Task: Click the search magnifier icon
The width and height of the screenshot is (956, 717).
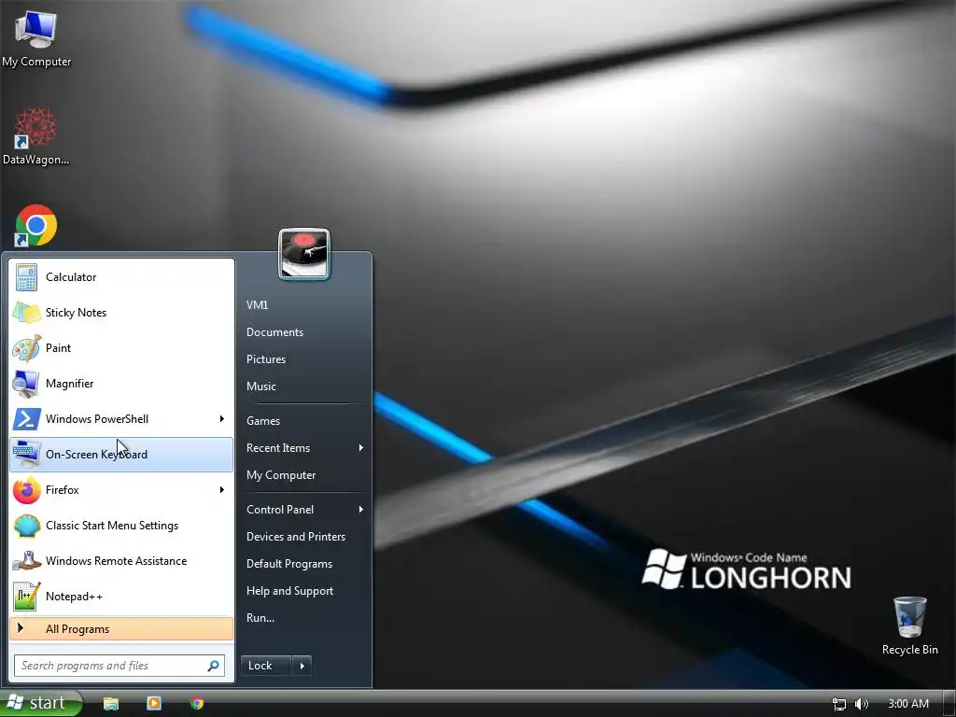Action: (214, 666)
